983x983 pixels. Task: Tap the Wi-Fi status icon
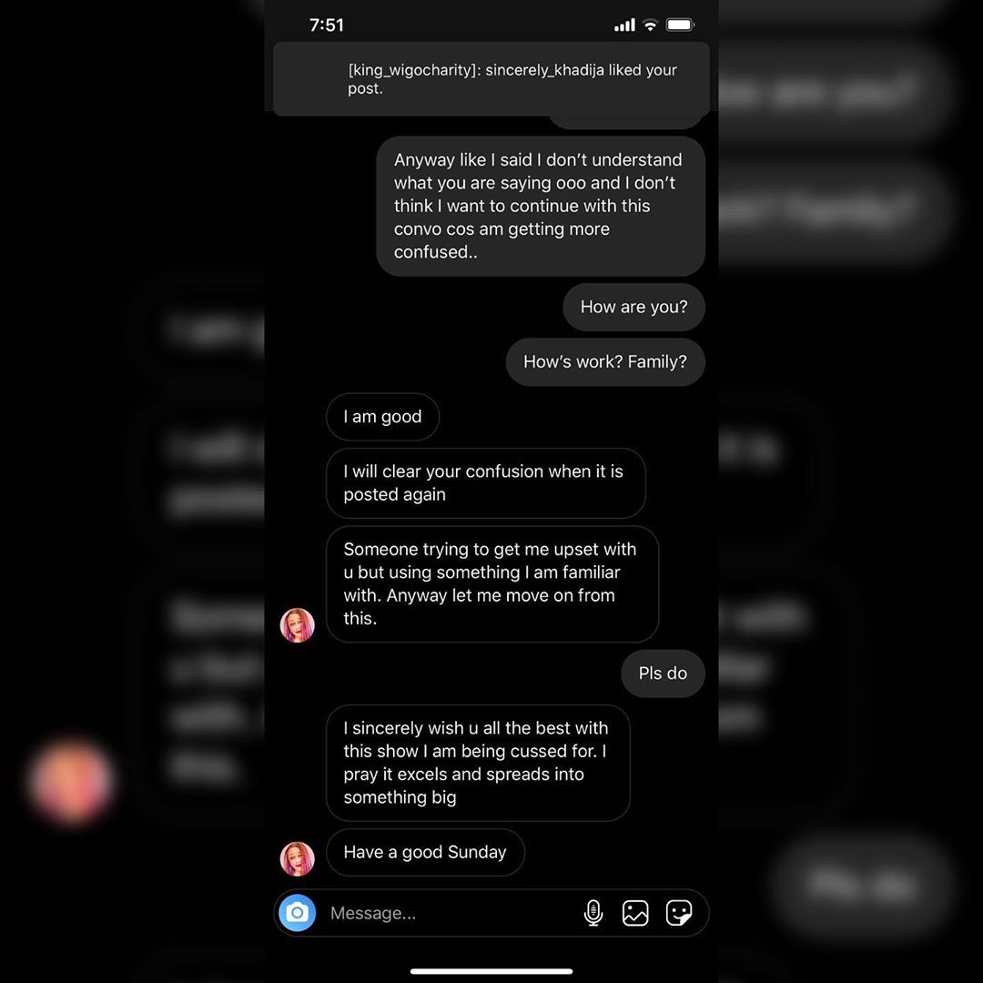point(651,25)
